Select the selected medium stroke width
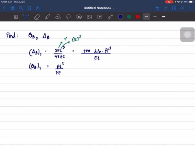The image size is (195, 146). [146, 17]
